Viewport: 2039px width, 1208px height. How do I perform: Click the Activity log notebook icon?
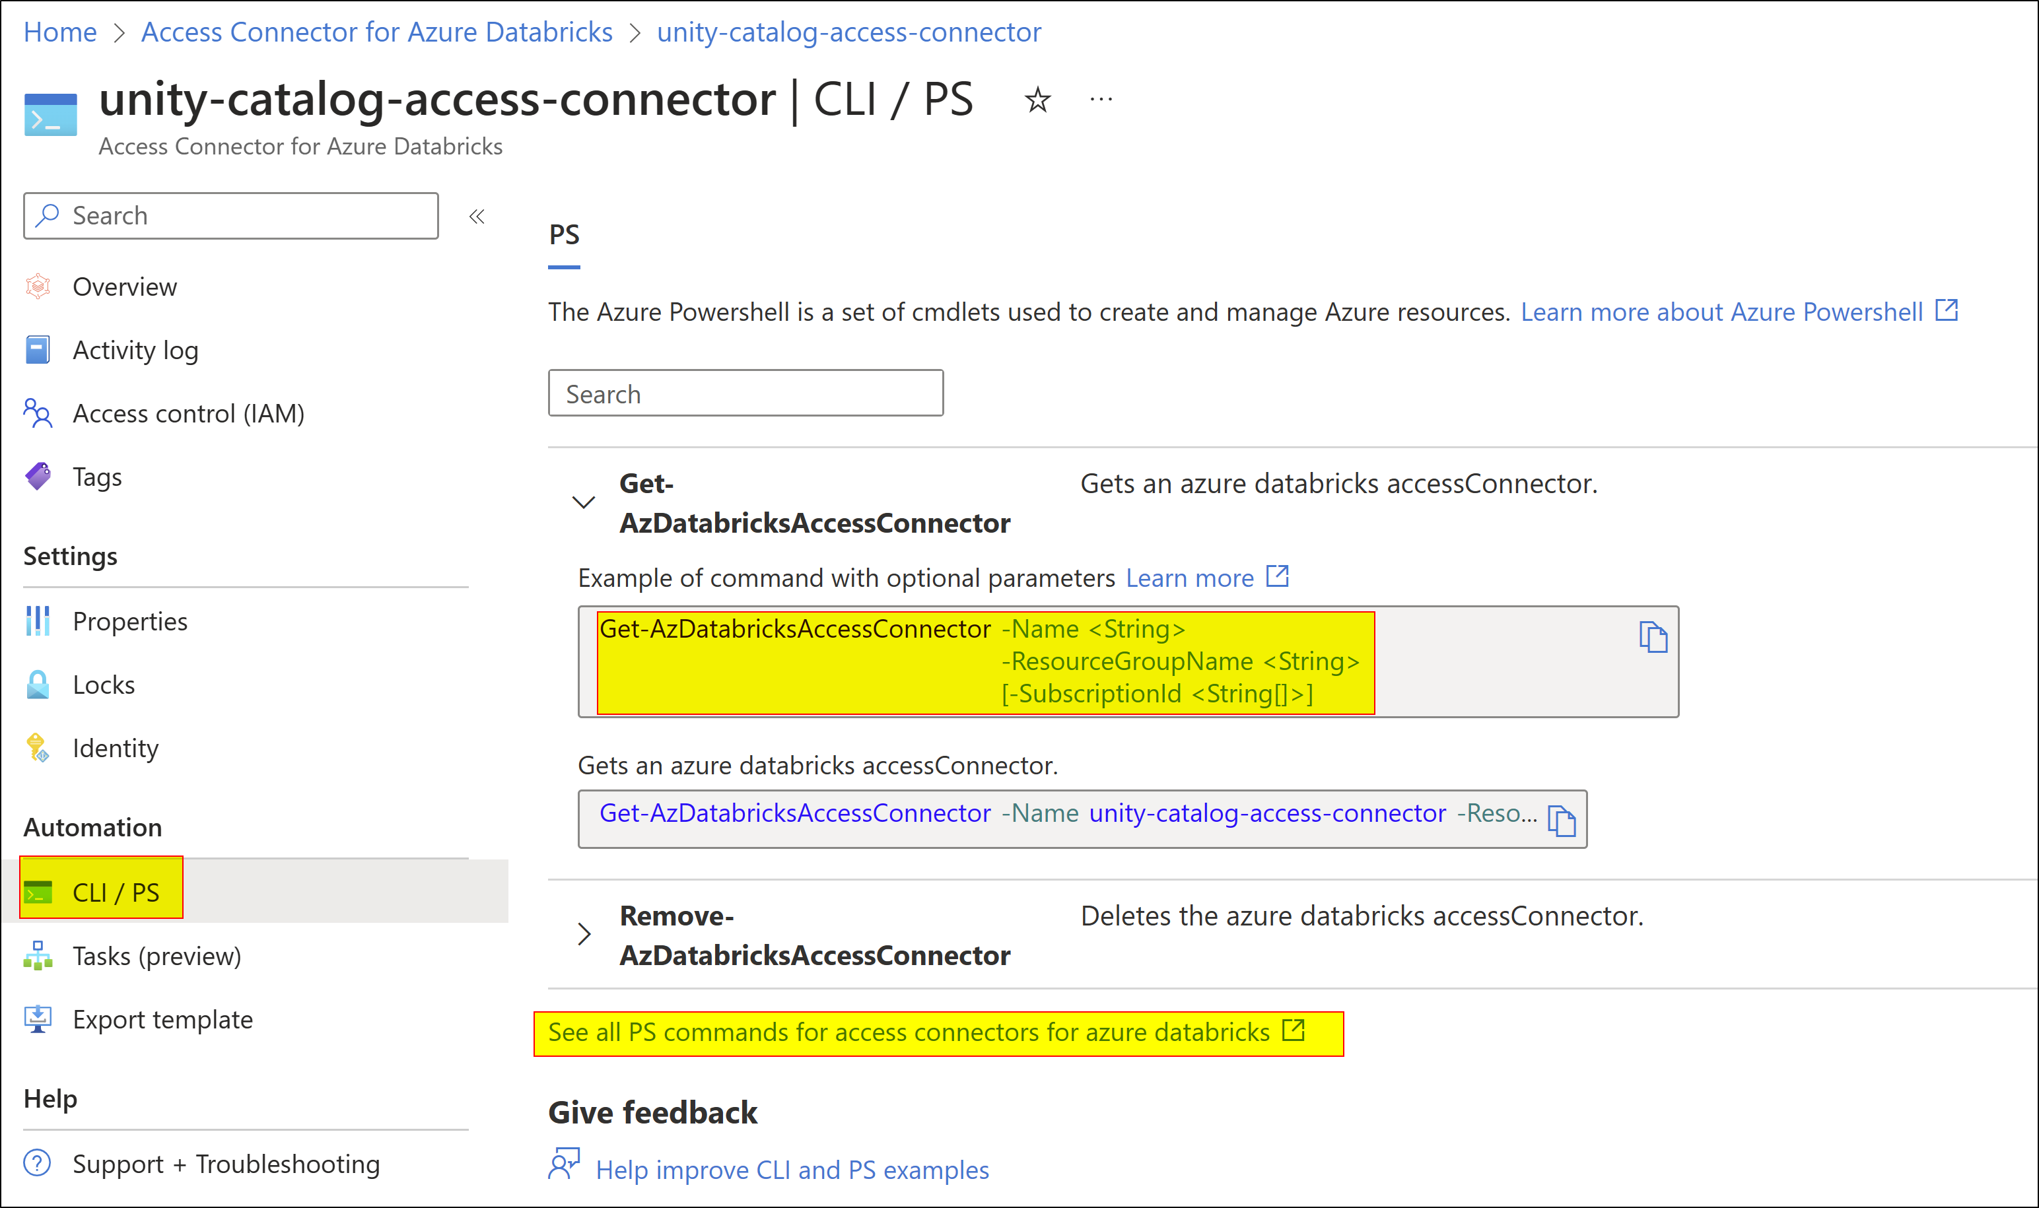click(x=38, y=350)
